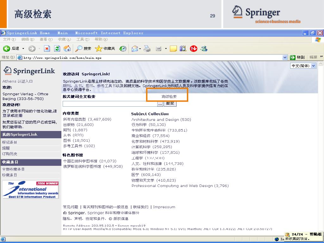Screen dimensions: 324x243
Task: Click the International Information Industry Awards banner
Action: pos(31,190)
